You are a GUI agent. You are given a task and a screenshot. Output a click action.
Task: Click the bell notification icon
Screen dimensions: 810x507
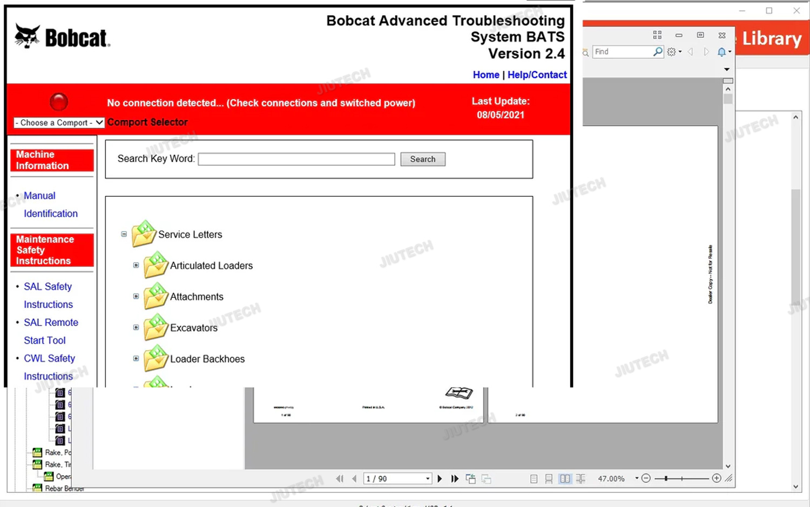(721, 52)
